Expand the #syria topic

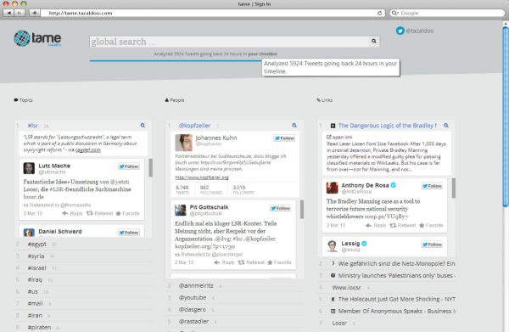point(83,256)
